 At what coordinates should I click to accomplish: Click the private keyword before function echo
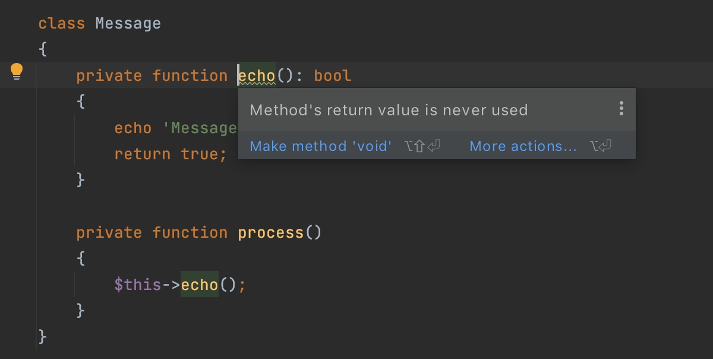(x=109, y=75)
